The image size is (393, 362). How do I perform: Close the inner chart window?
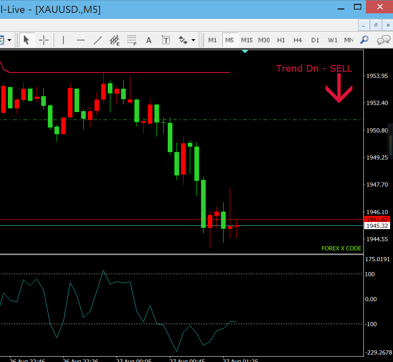point(388,25)
